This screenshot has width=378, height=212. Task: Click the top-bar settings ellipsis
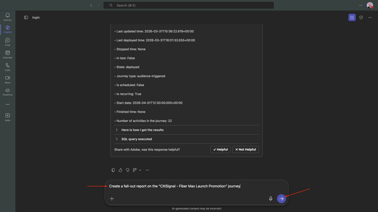[361, 6]
